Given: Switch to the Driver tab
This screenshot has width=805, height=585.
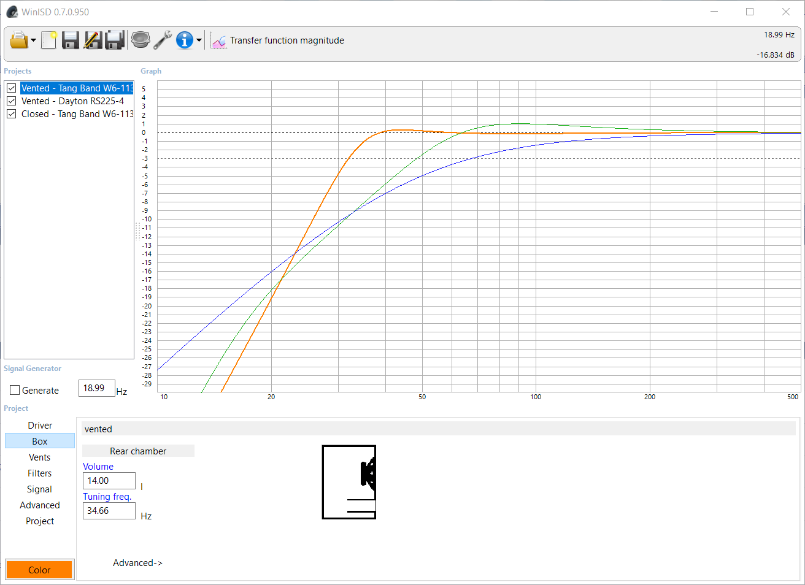Looking at the screenshot, I should coord(40,426).
